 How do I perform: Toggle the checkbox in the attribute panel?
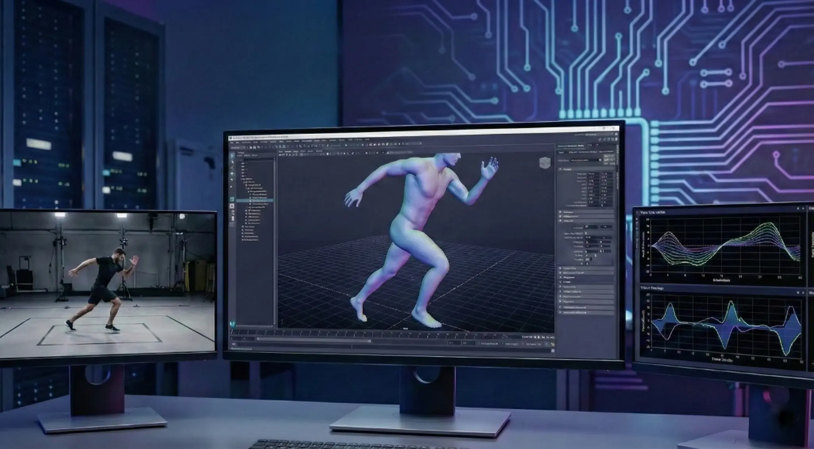[585, 233]
